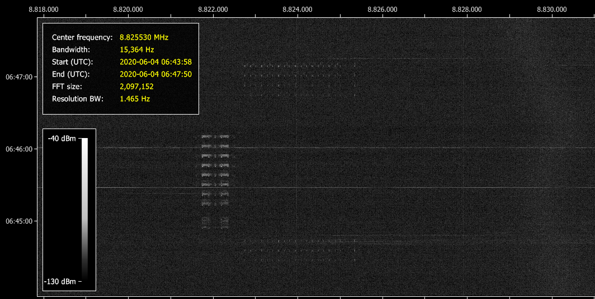Click the 8.822.000 frequency axis label
Image resolution: width=595 pixels, height=299 pixels.
tap(213, 10)
